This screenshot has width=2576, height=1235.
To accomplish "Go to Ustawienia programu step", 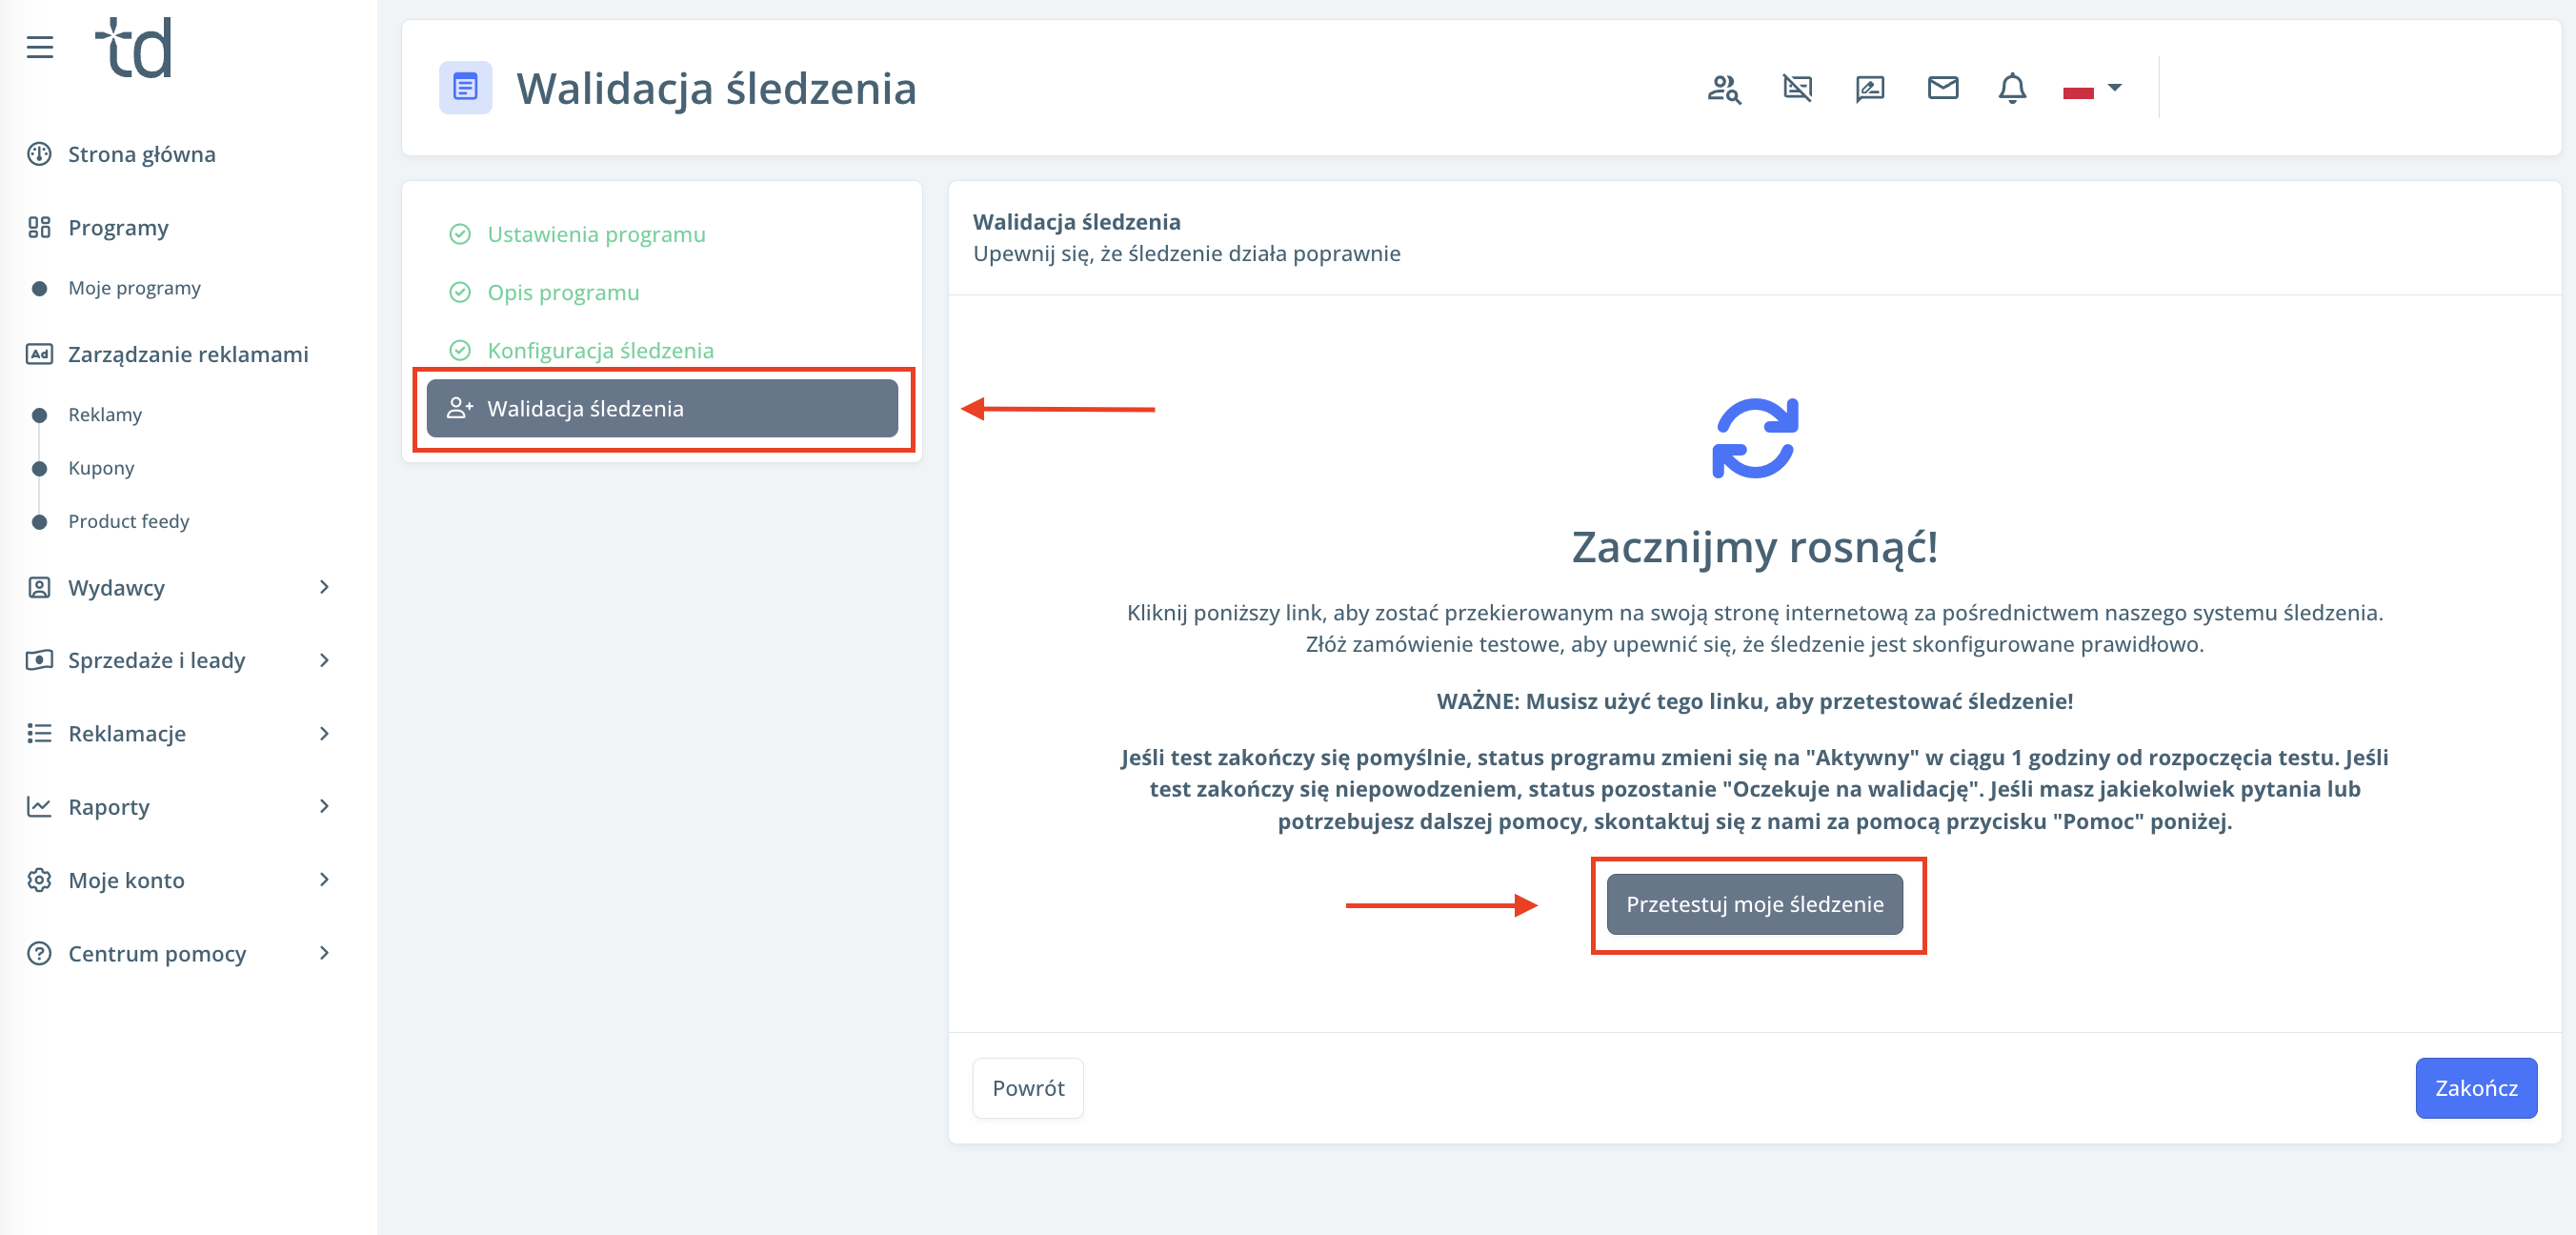I will click(x=596, y=234).
